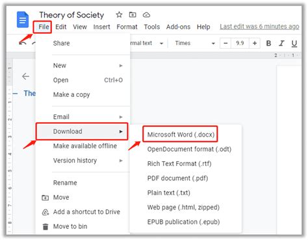
Task: Open the Normal text style dropdown
Action: point(147,43)
